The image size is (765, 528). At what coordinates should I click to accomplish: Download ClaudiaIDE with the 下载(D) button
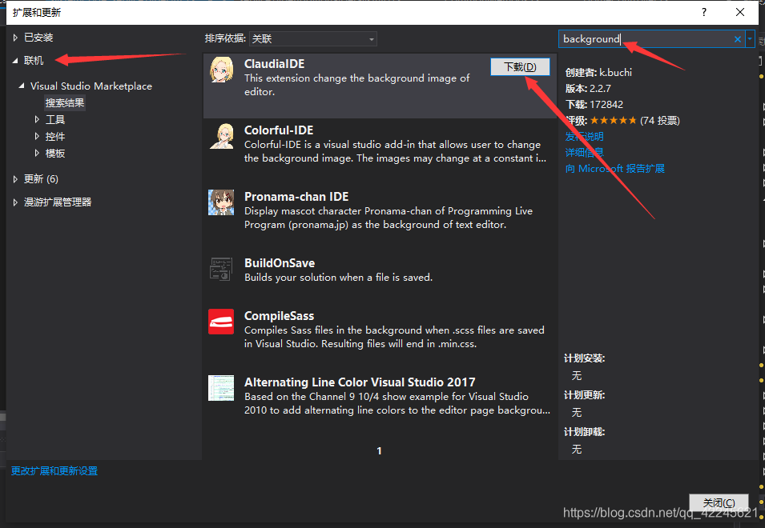point(520,66)
